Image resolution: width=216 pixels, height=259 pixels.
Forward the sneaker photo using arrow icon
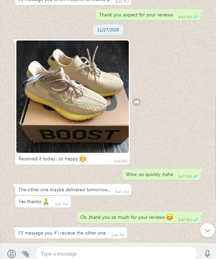[x=136, y=102]
